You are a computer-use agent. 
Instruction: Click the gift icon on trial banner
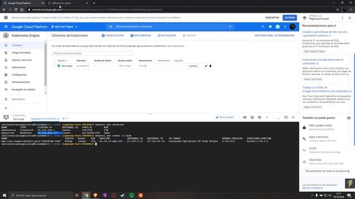click(x=6, y=18)
